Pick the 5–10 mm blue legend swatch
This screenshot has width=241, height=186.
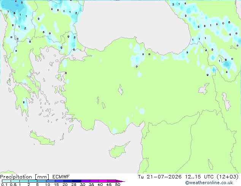tap(41, 181)
